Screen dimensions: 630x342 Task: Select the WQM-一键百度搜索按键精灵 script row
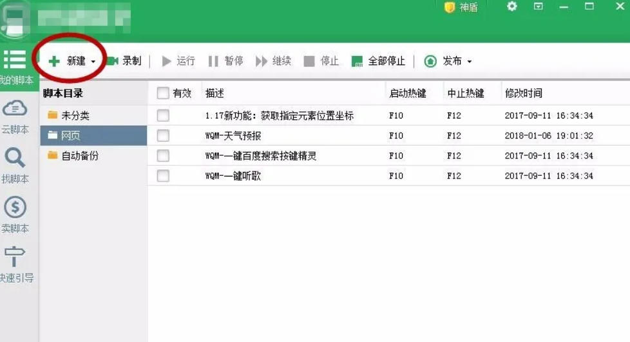[260, 156]
